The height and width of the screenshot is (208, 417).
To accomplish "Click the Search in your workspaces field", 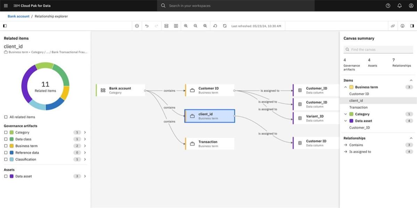I will [x=236, y=6].
